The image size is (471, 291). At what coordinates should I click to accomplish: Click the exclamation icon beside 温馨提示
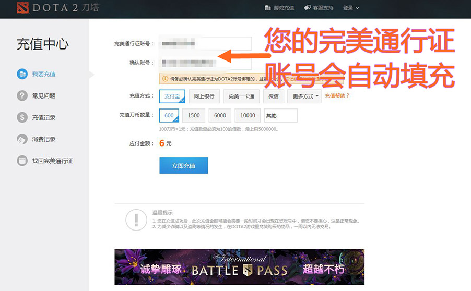[136, 220]
